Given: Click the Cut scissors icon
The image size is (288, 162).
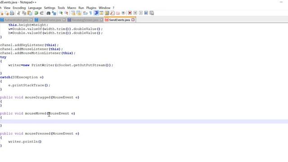Looking at the screenshot, I should pyautogui.click(x=18, y=13).
